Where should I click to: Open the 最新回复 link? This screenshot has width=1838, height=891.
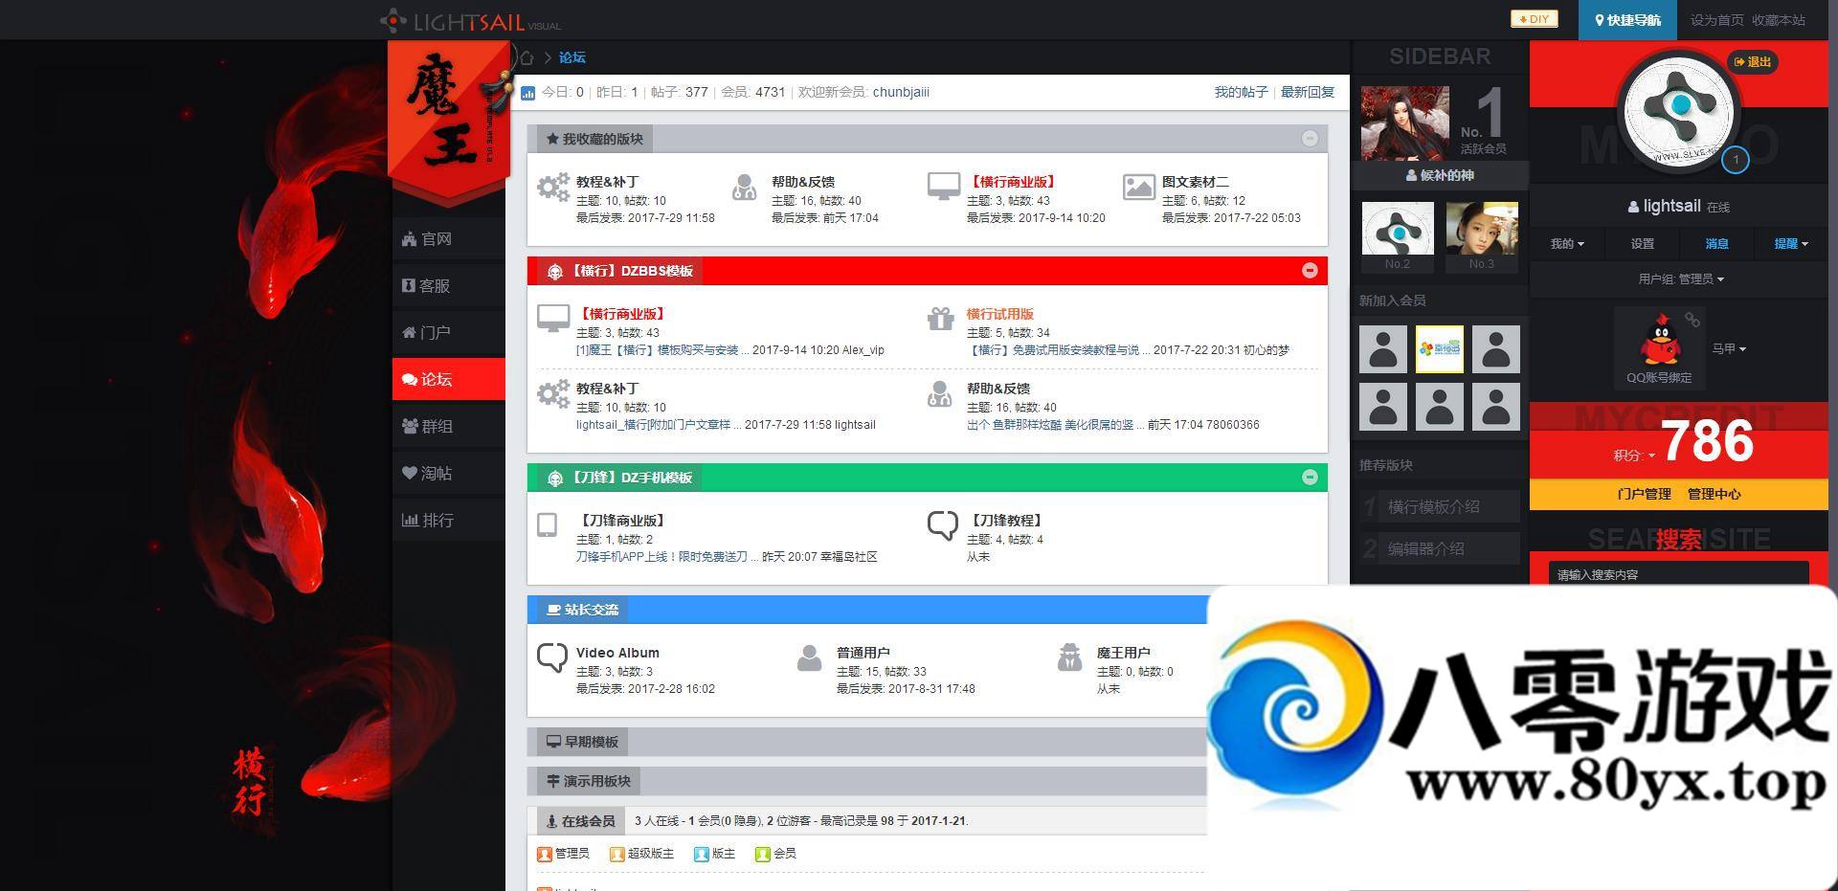pos(1307,93)
